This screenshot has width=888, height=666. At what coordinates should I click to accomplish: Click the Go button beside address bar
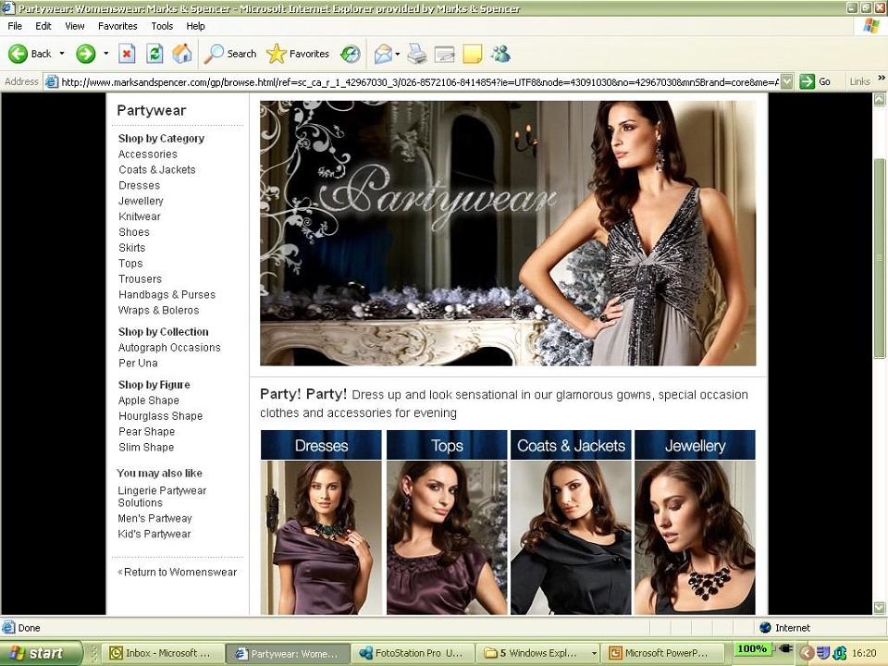(816, 82)
